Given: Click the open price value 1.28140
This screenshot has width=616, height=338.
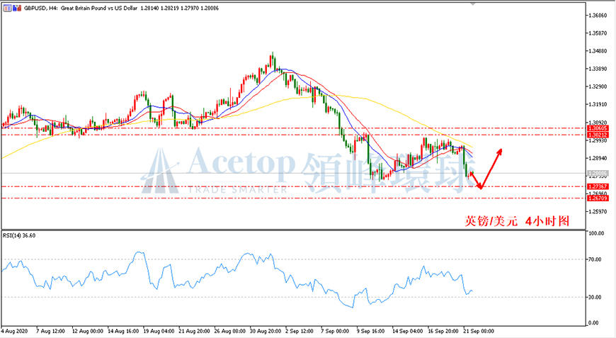Looking at the screenshot, I should pyautogui.click(x=149, y=8).
